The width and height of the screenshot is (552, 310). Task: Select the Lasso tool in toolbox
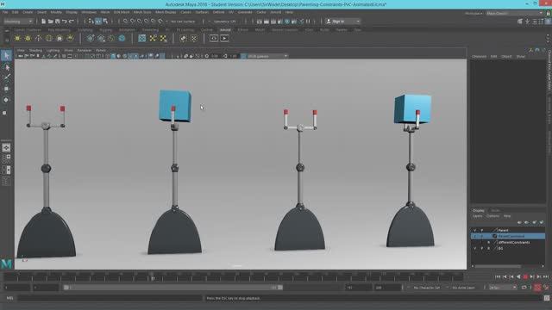6,67
